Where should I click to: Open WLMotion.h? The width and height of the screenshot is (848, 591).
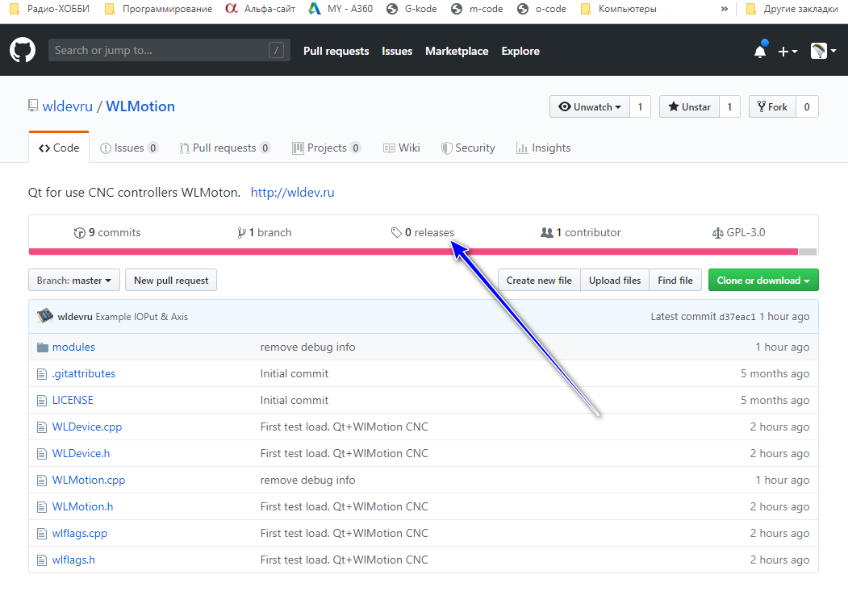(x=83, y=506)
